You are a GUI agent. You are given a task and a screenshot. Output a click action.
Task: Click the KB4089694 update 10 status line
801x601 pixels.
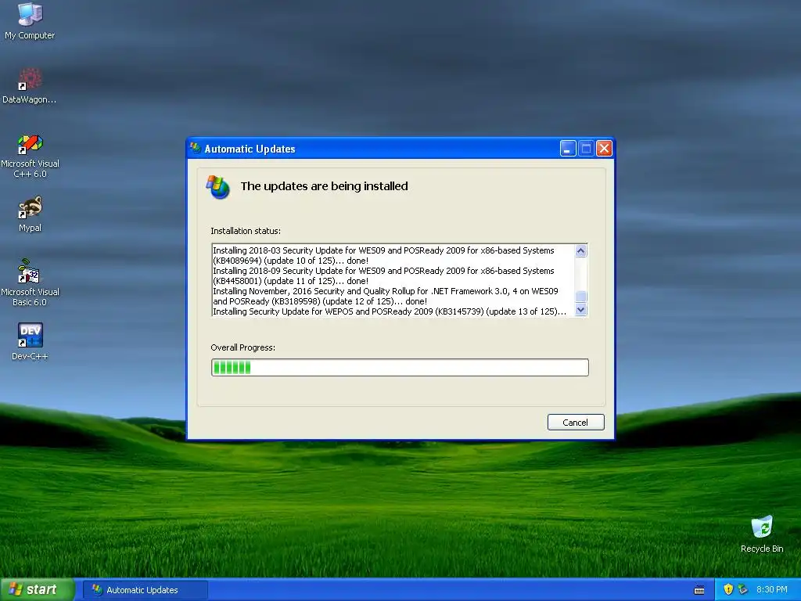(x=383, y=256)
